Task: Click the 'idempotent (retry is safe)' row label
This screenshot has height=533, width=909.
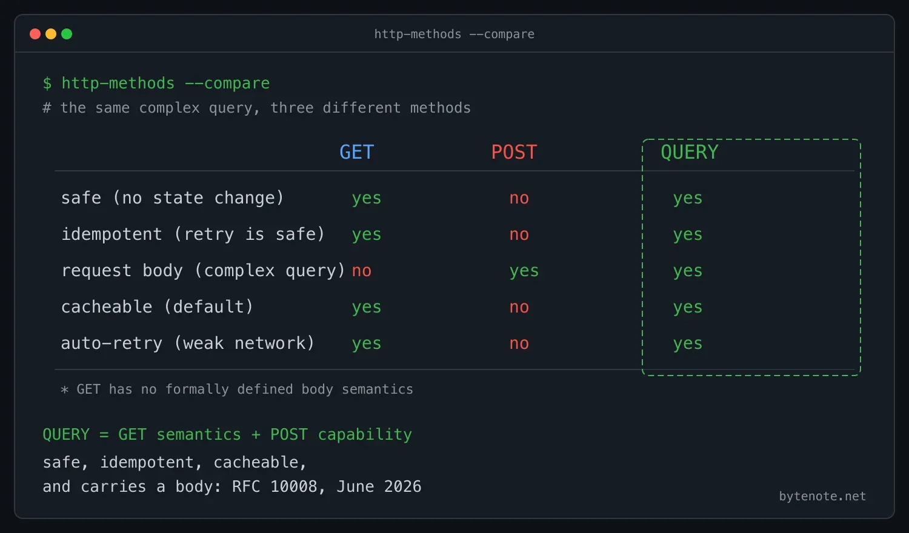Action: pyautogui.click(x=193, y=234)
